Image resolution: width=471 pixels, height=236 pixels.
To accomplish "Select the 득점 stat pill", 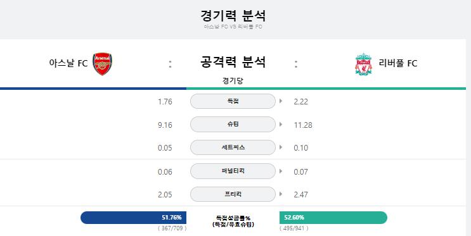I will (x=233, y=101).
